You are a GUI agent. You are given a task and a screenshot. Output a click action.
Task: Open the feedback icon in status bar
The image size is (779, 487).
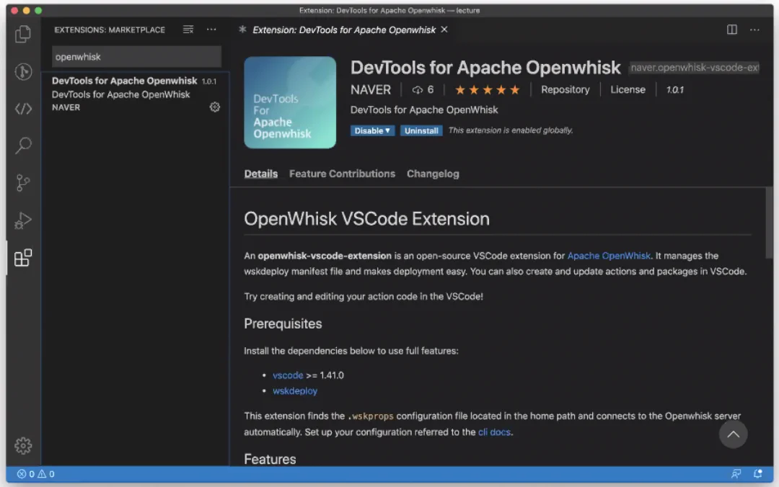pos(736,474)
